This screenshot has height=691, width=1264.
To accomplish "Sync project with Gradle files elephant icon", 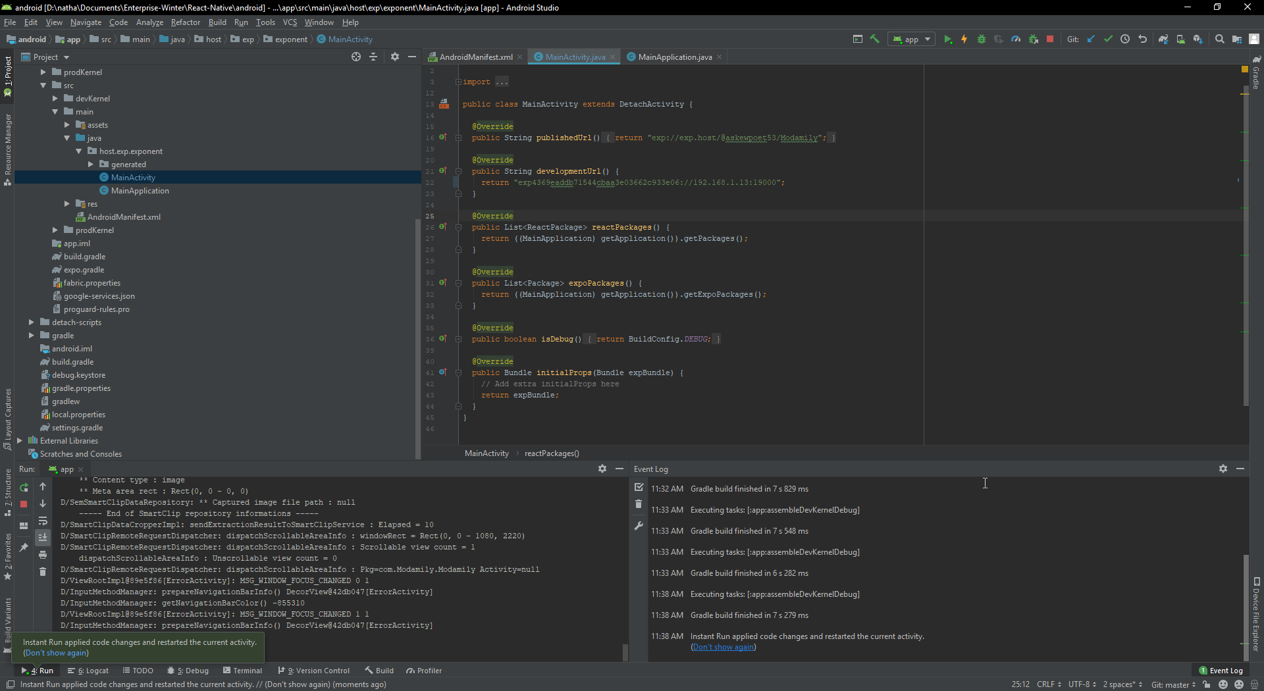I will pos(1163,39).
